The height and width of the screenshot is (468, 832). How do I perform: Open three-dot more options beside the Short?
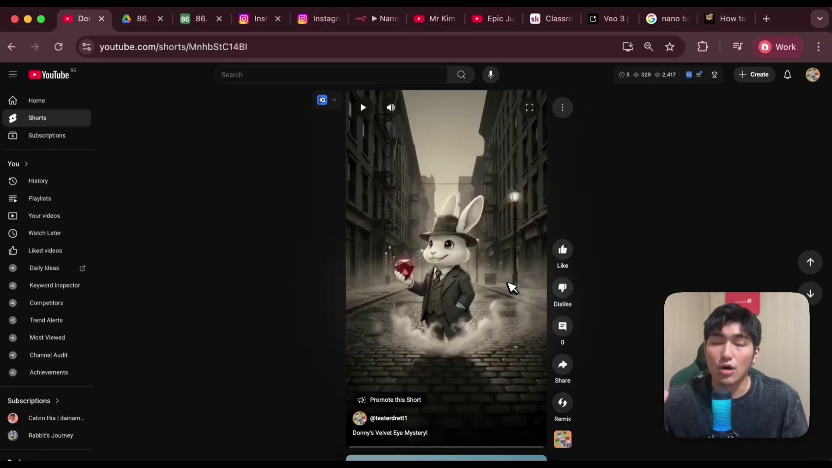[562, 107]
